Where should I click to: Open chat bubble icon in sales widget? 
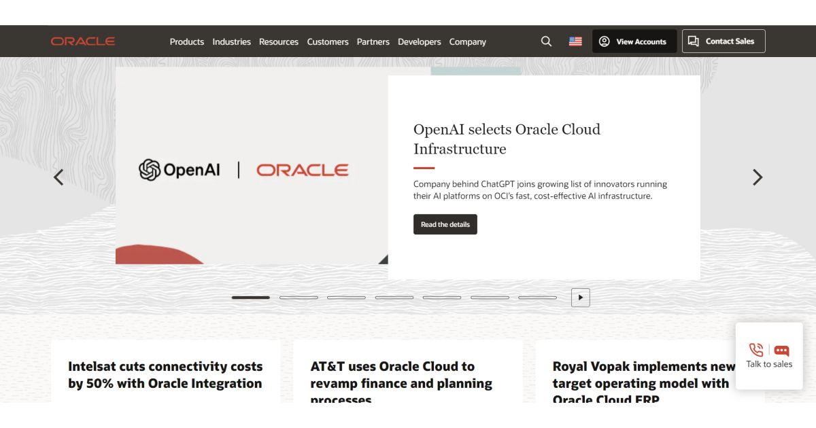(x=782, y=351)
